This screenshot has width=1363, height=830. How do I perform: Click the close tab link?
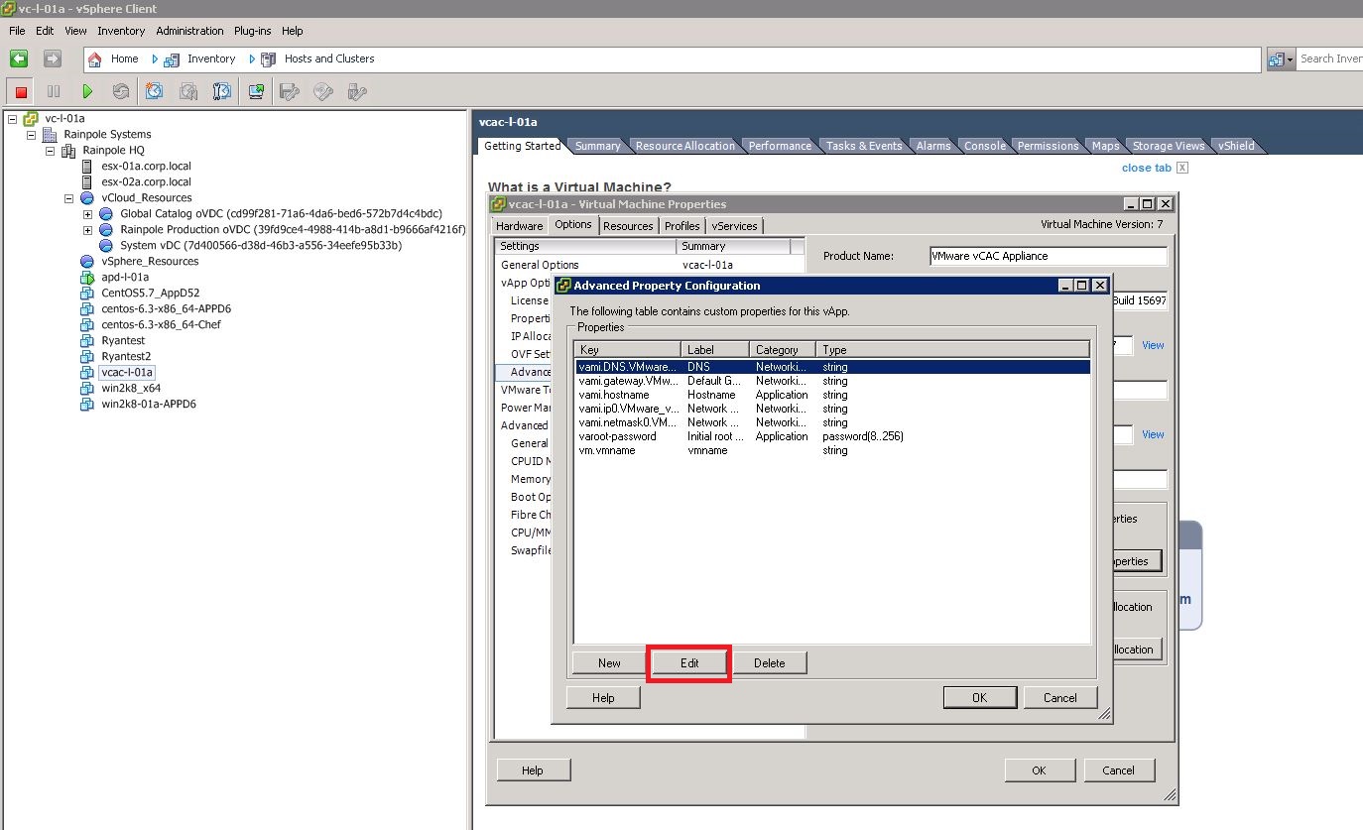coord(1146,168)
